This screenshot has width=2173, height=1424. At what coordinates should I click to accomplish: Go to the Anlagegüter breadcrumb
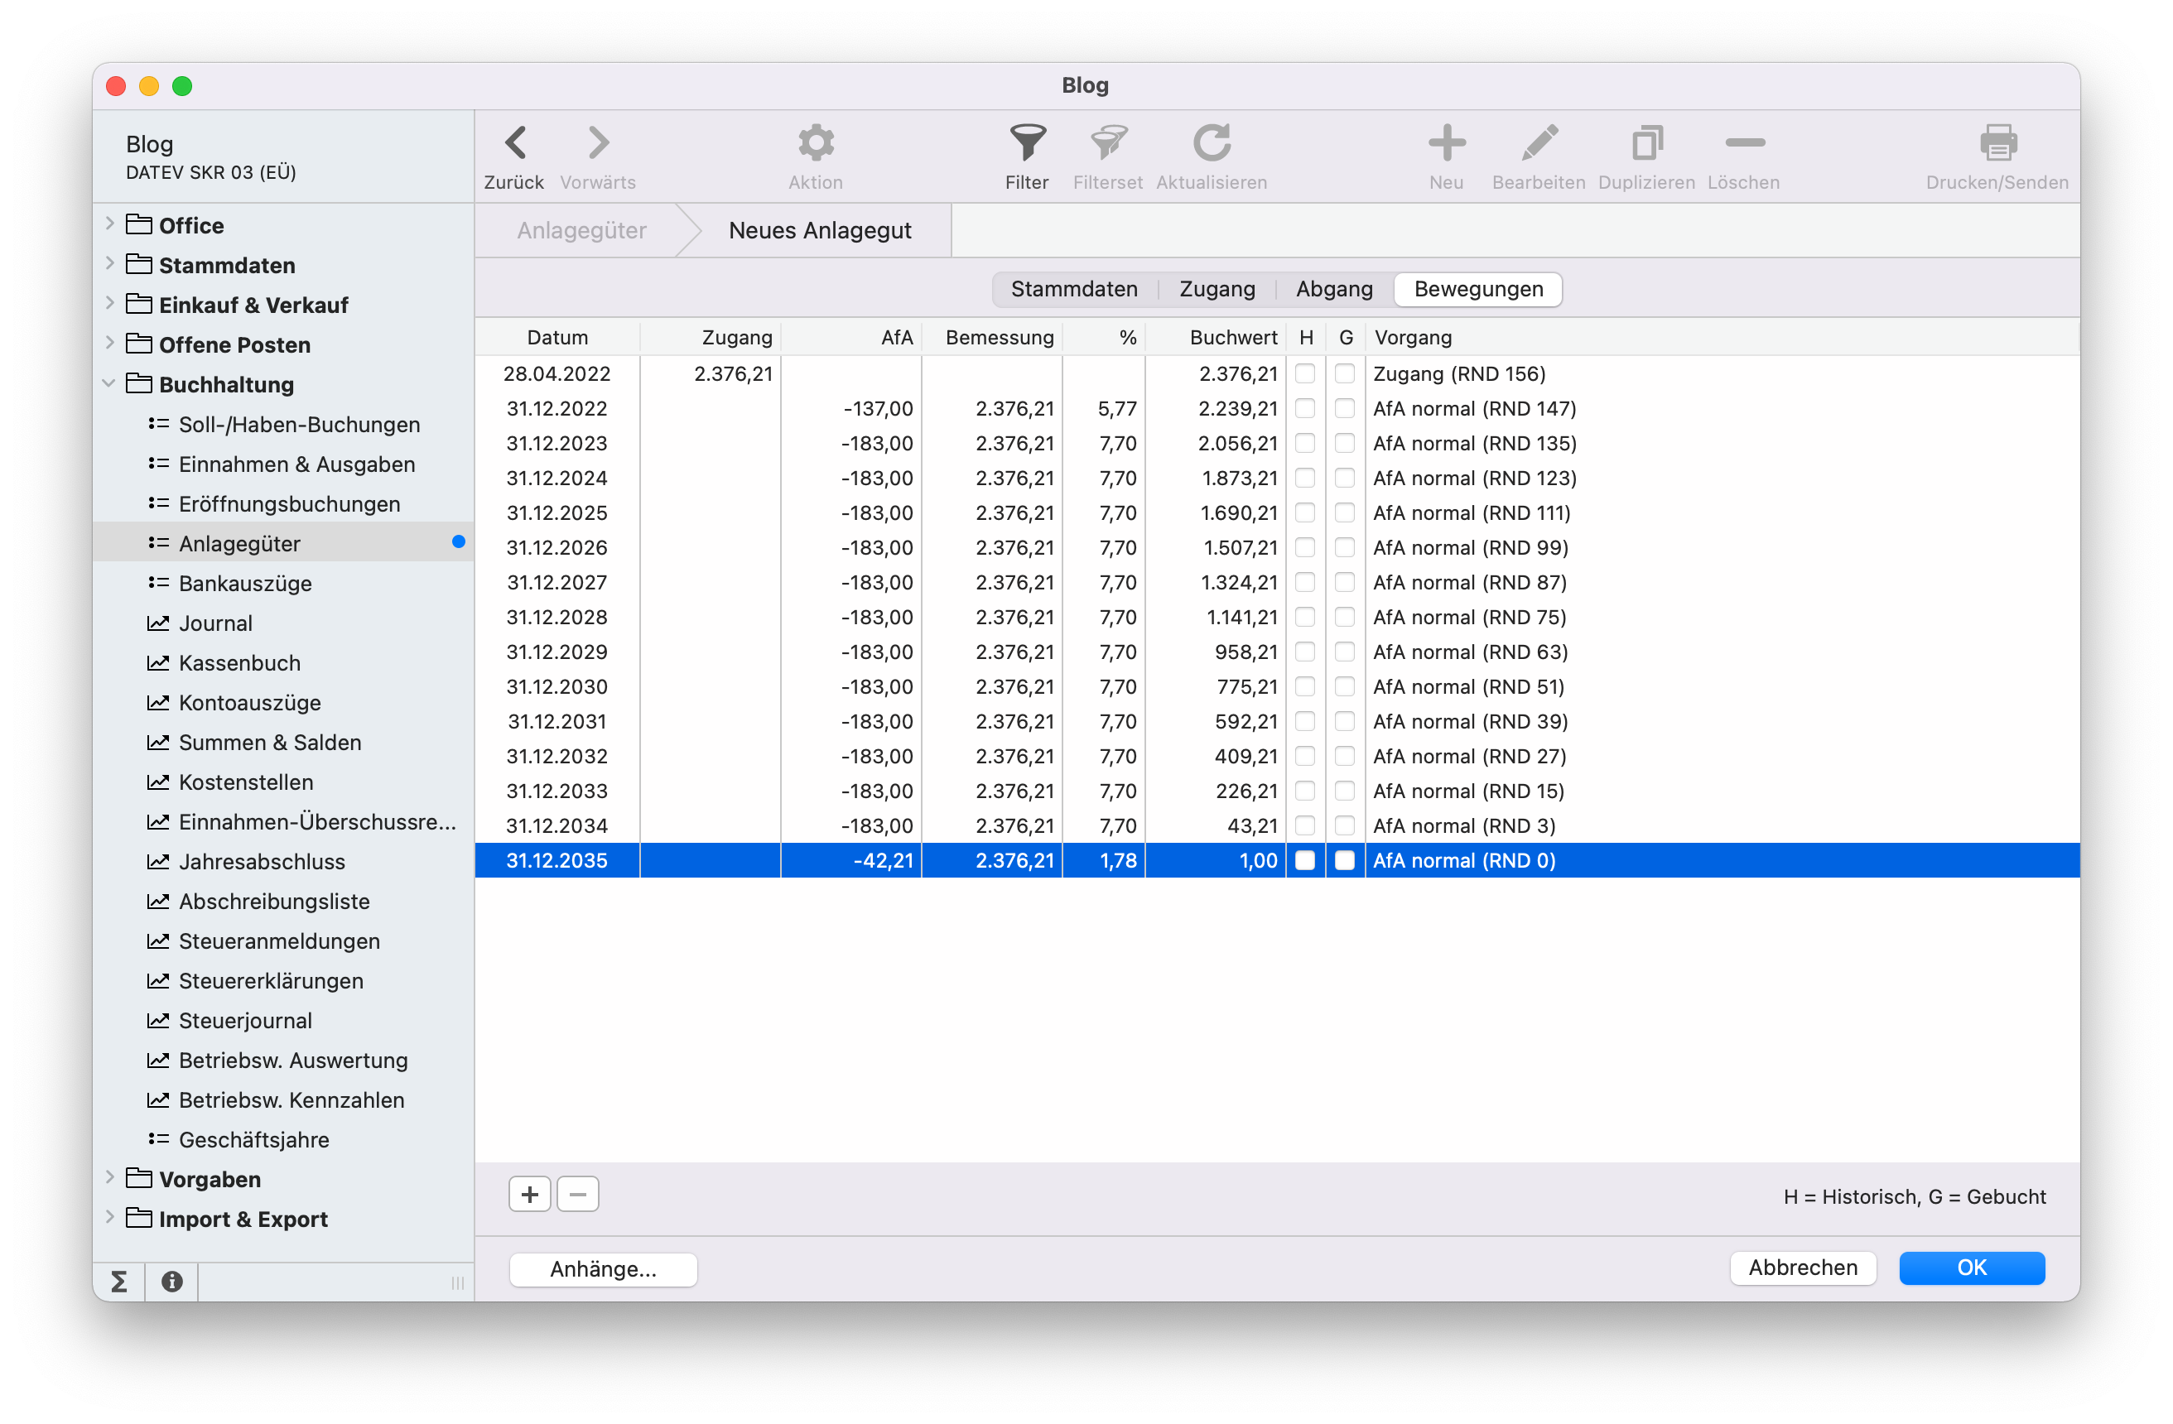click(x=581, y=231)
